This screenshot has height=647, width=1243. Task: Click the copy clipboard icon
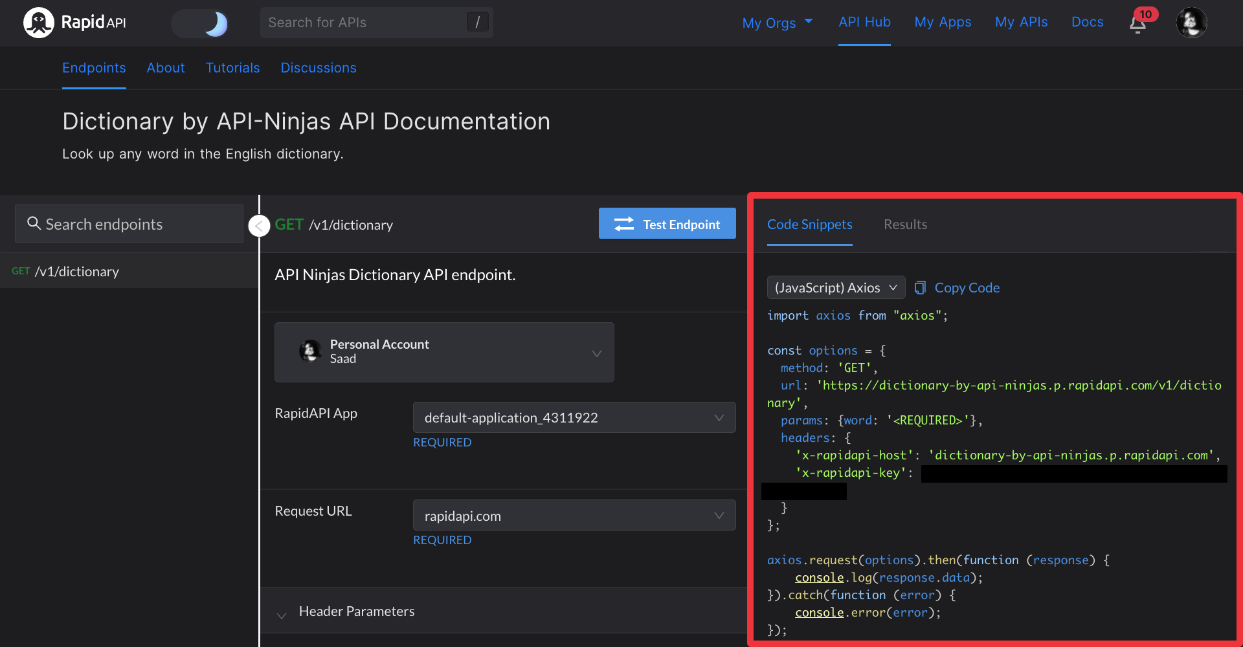point(920,287)
